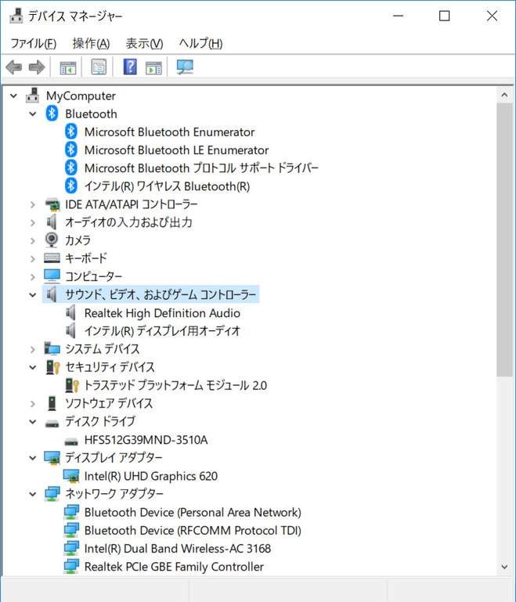The width and height of the screenshot is (516, 602).
Task: Collapse the ディスク ドライブ category
Action: click(33, 422)
